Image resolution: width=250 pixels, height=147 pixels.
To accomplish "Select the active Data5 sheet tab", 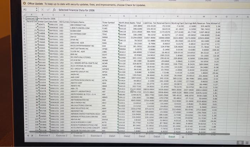I will (172, 137).
